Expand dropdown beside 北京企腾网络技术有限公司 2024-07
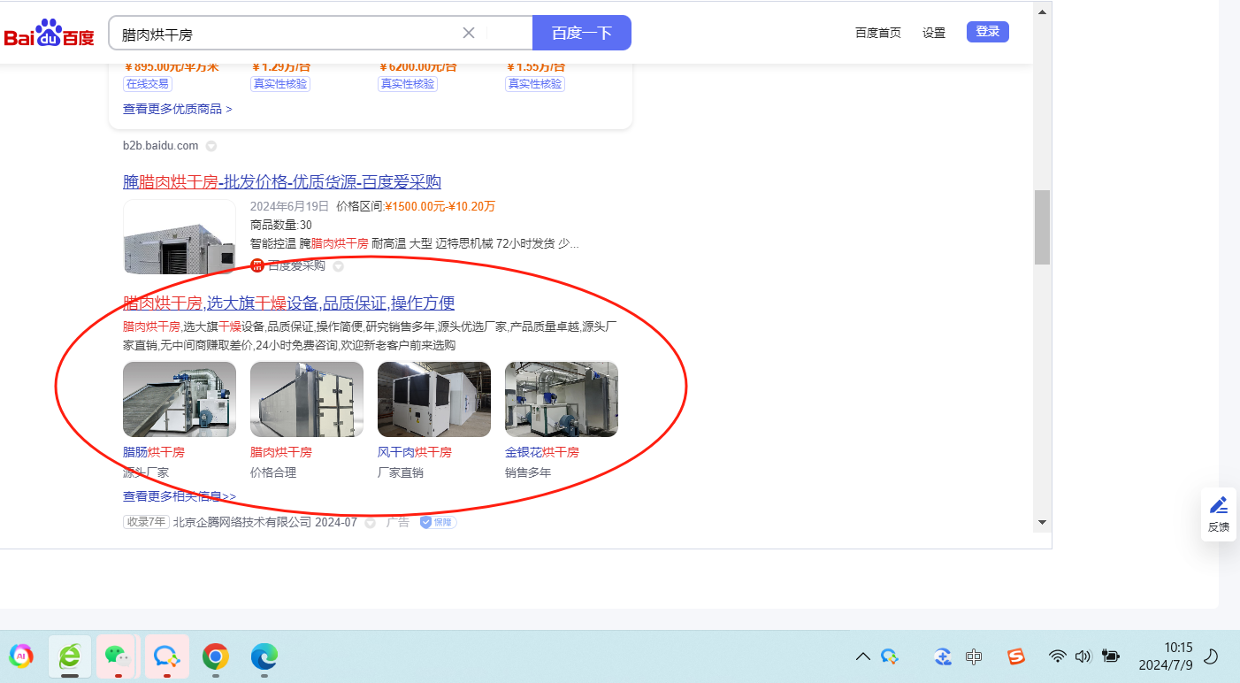 [370, 523]
